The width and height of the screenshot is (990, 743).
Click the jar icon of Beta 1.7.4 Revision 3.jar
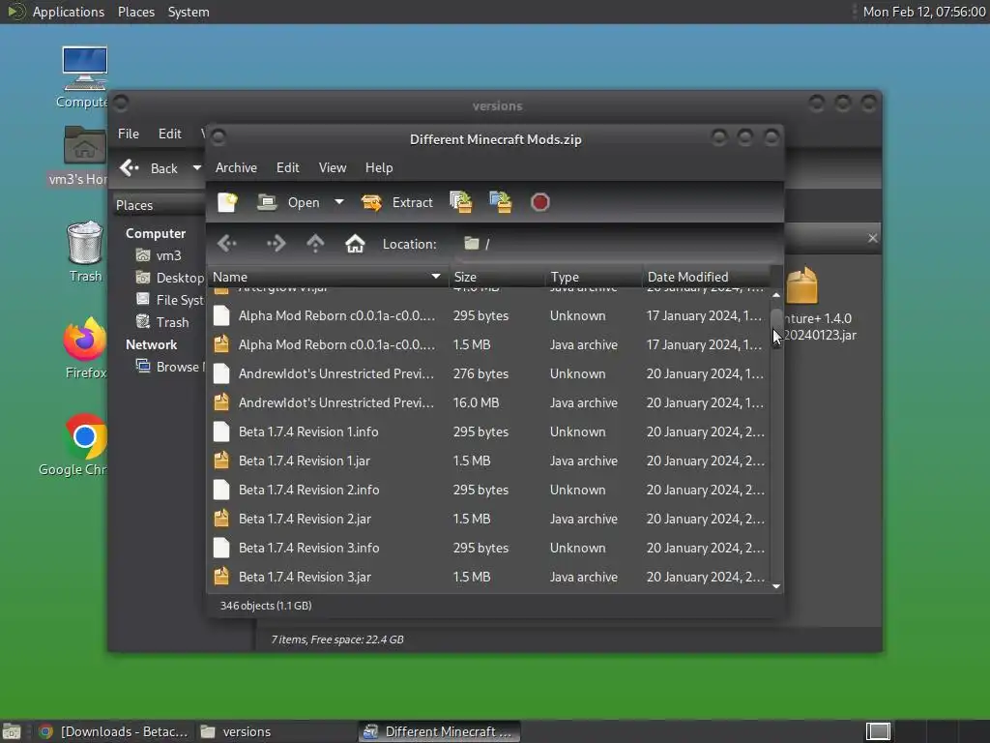click(x=221, y=577)
